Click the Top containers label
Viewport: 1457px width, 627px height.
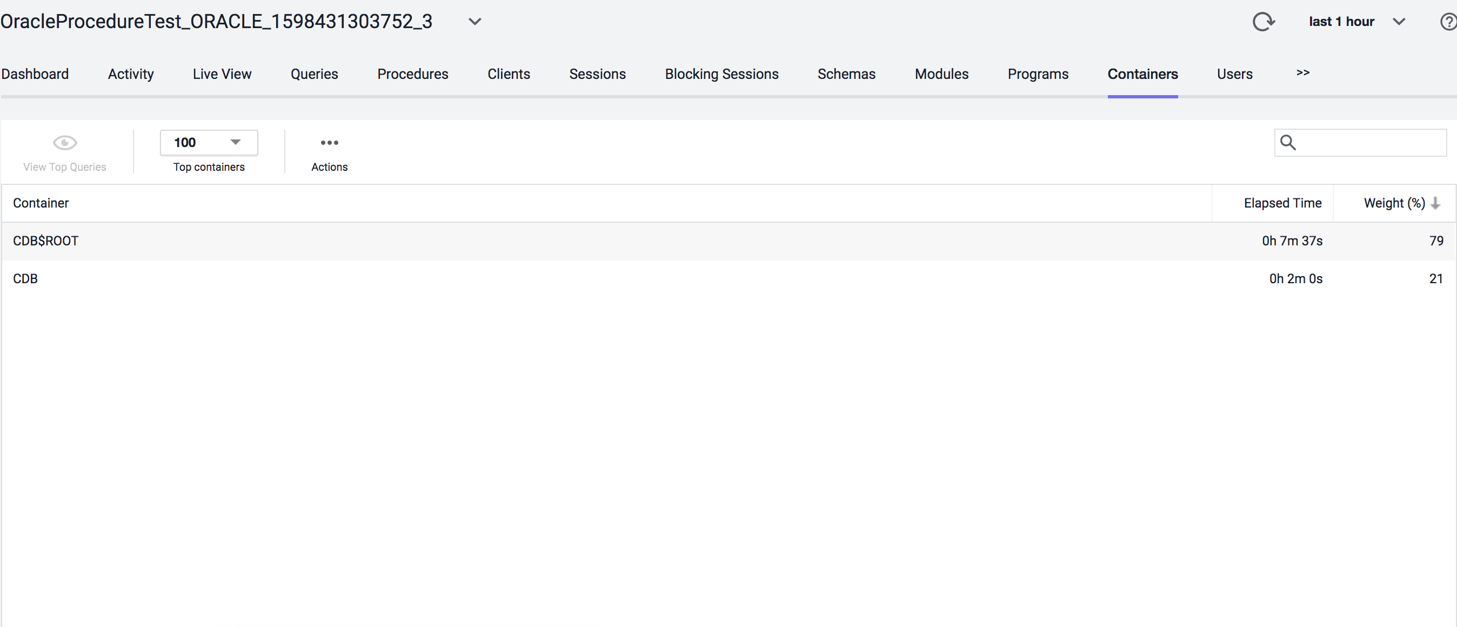209,167
